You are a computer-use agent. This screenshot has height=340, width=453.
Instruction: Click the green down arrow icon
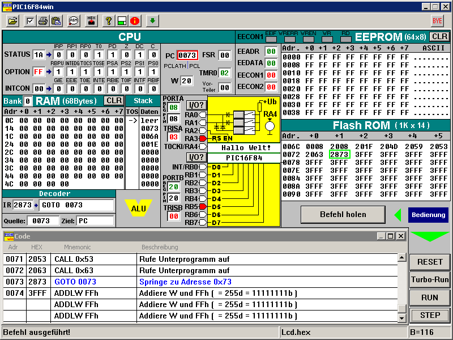[x=152, y=21]
